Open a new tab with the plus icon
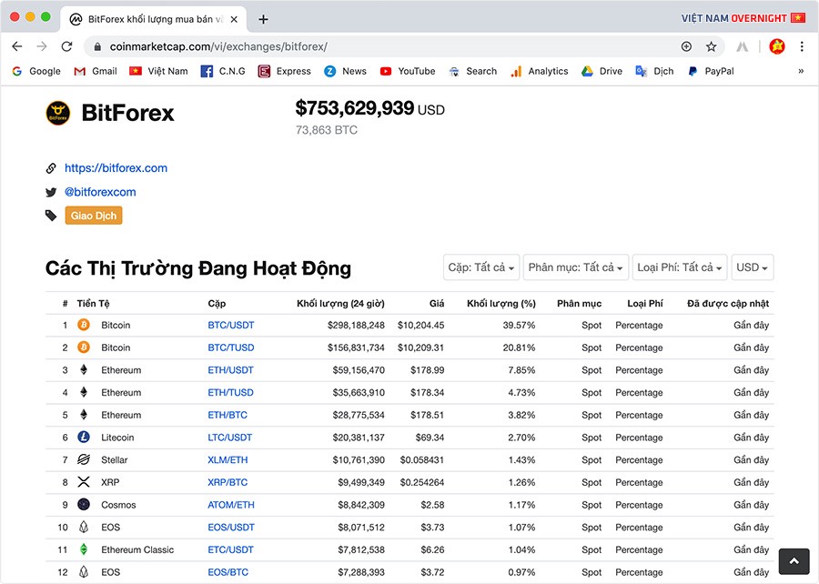This screenshot has width=819, height=584. (263, 19)
